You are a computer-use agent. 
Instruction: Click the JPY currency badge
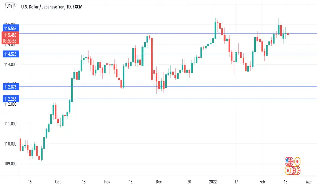tap(10, 6)
